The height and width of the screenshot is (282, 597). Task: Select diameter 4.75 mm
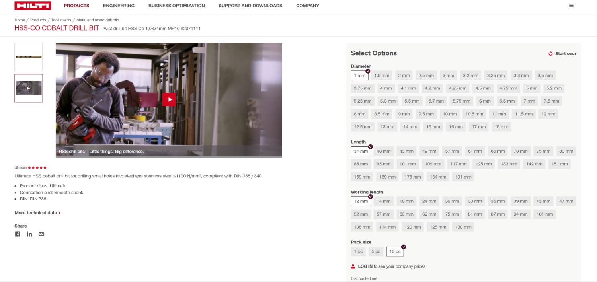coord(508,88)
